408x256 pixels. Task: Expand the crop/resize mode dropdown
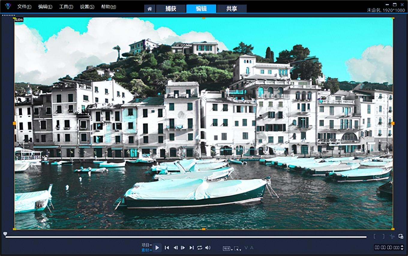pos(237,248)
